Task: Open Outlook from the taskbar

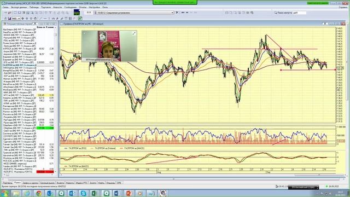Action: click(72, 193)
